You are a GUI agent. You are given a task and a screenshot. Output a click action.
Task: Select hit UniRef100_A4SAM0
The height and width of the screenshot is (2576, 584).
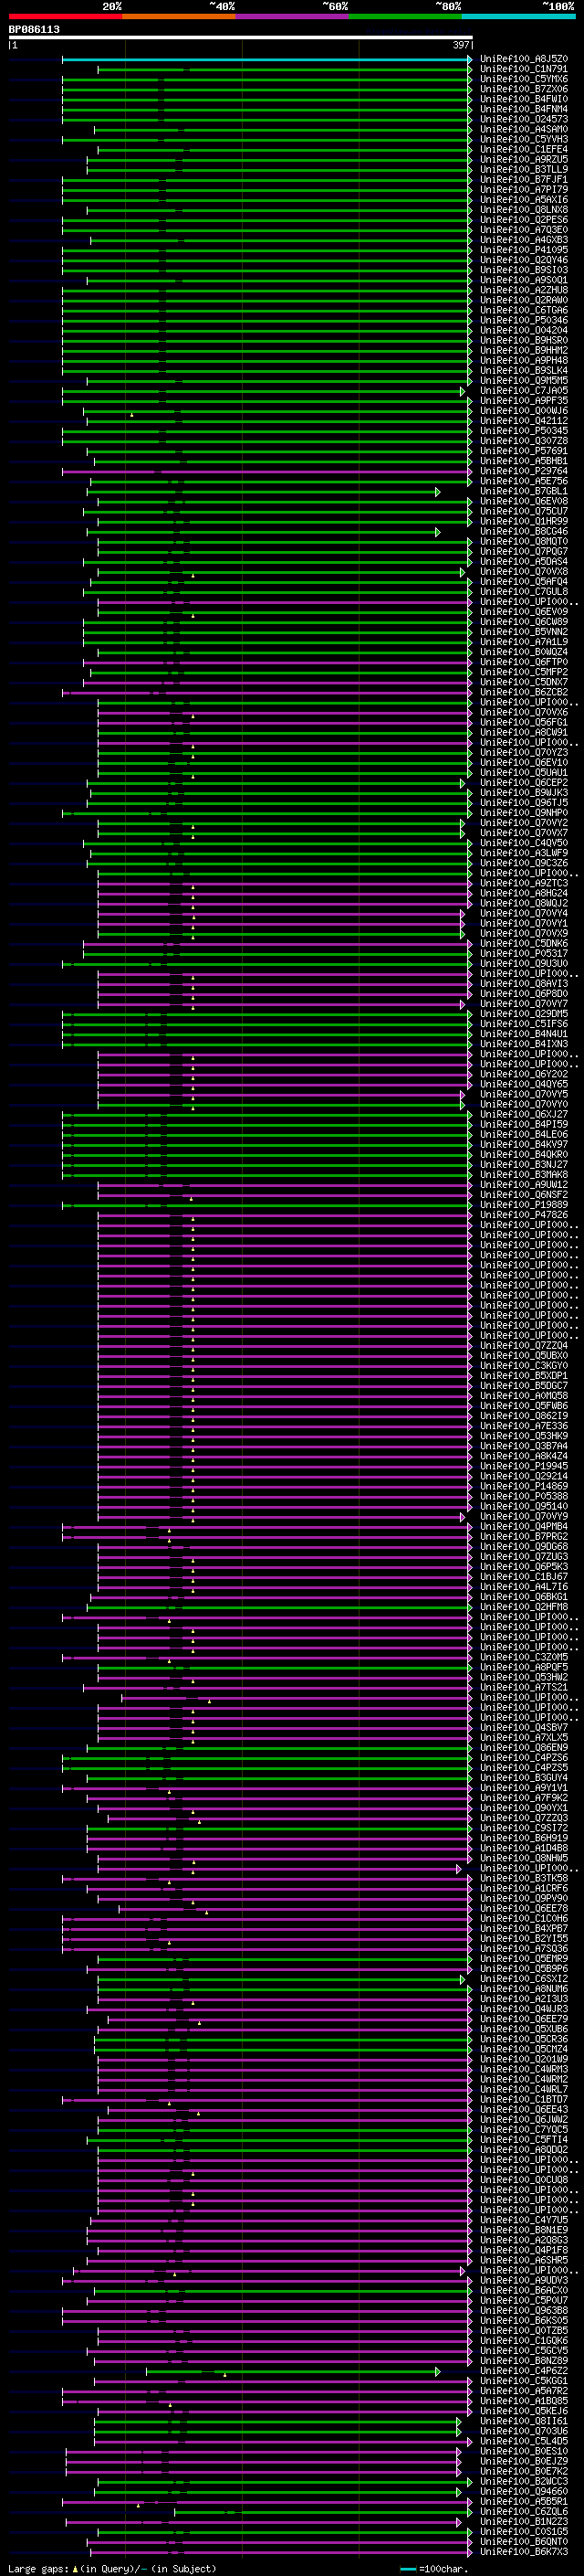524,129
